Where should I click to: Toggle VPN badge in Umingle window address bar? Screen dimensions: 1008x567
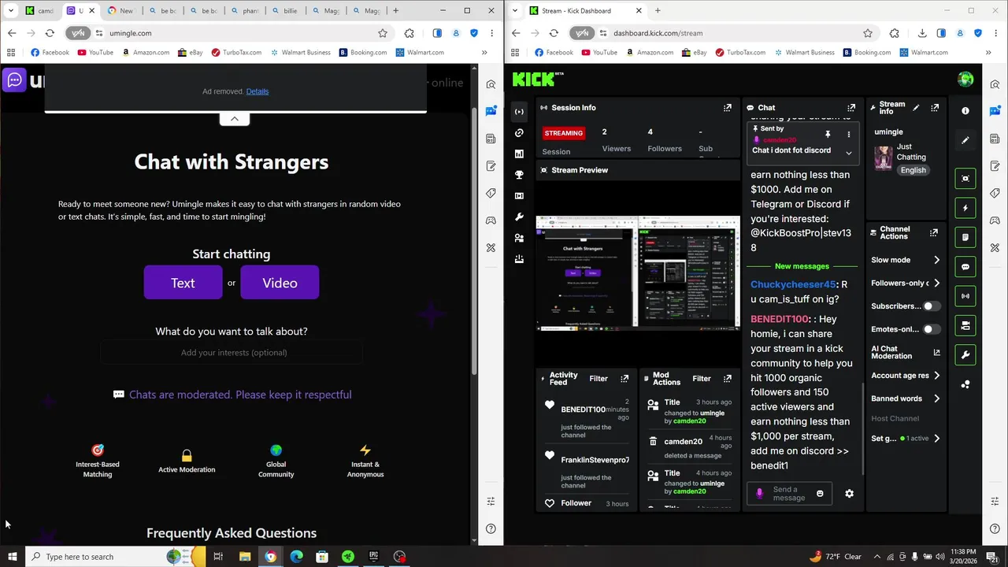[78, 33]
